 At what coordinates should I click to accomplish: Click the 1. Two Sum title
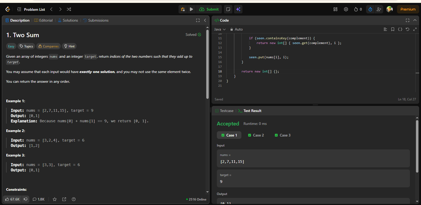point(23,35)
